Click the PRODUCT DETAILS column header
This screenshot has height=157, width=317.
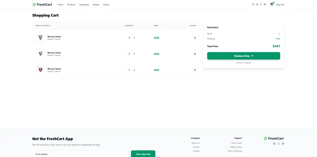click(43, 26)
